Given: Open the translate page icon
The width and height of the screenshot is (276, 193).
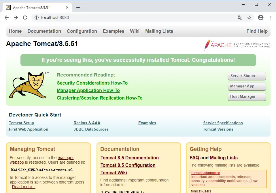Looking at the screenshot, I should point(240,17).
